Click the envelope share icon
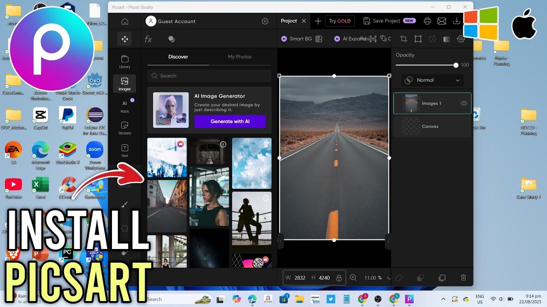Image resolution: width=547 pixels, height=307 pixels. [x=442, y=21]
